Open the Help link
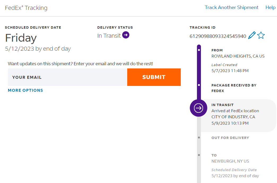 (270, 7)
